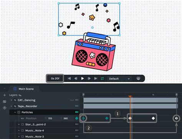The height and width of the screenshot is (139, 182).
Task: Expand the Star_5_point-2 layer
Action: (19, 124)
